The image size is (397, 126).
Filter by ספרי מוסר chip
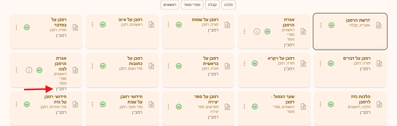[192, 5]
